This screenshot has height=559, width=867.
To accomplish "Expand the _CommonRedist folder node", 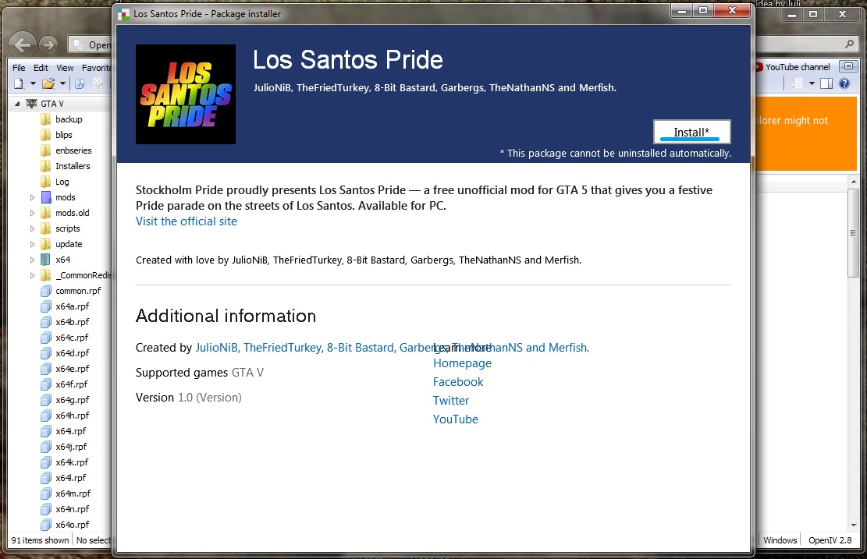I will click(32, 275).
